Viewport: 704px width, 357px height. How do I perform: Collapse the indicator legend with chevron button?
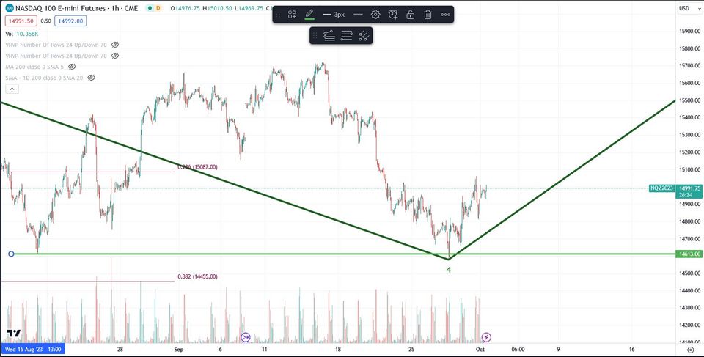(x=12, y=89)
